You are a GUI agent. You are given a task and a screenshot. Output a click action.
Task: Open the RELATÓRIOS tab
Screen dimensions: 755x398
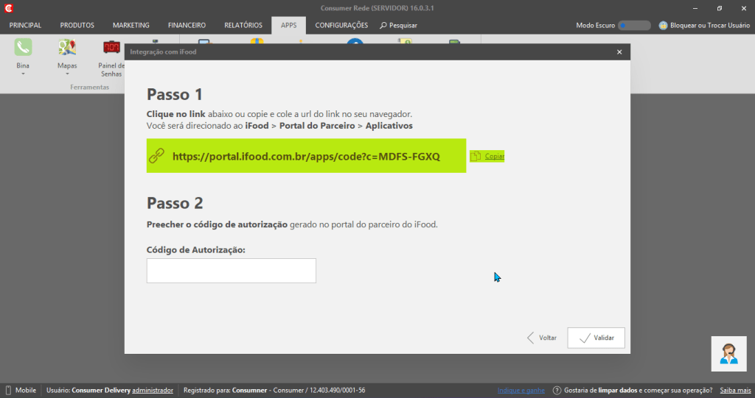[243, 25]
